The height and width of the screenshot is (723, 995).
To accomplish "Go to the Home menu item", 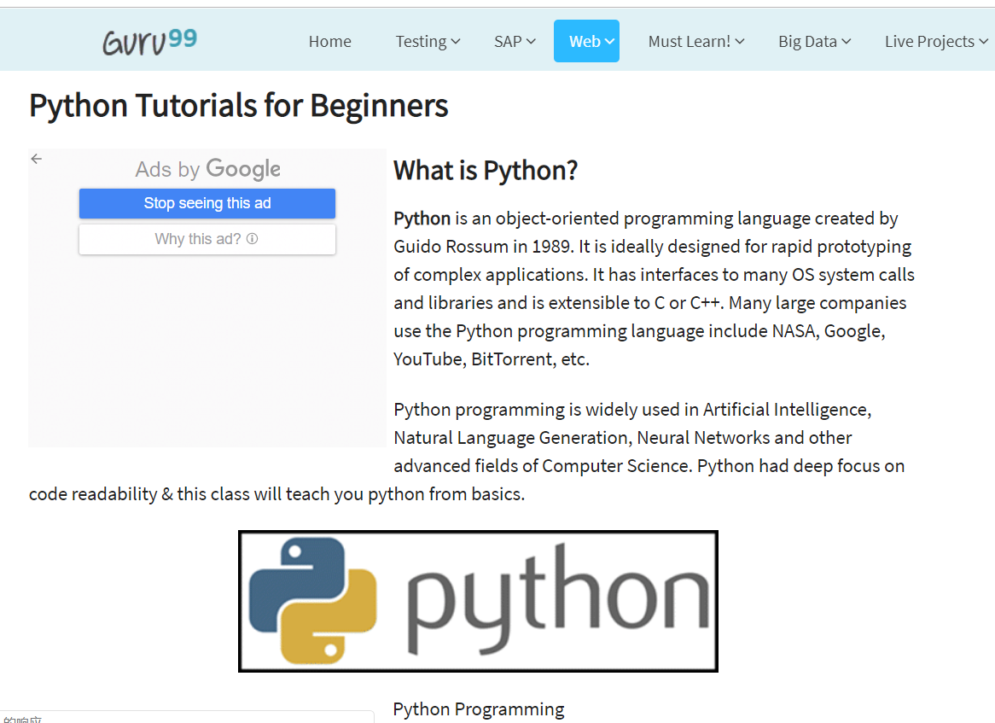I will [330, 41].
